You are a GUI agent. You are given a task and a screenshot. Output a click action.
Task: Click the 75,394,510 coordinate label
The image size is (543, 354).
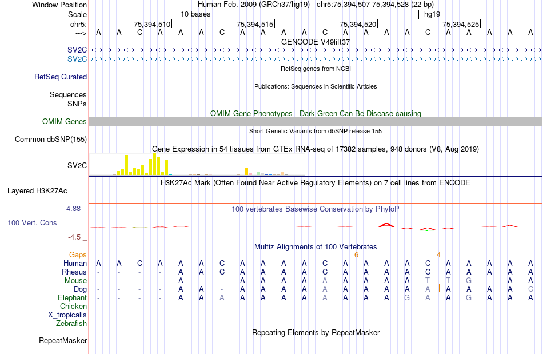pos(152,24)
